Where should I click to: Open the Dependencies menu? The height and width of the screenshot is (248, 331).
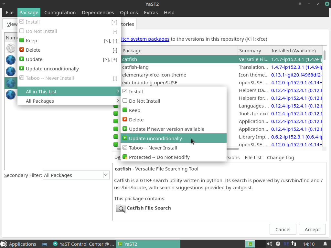click(98, 12)
